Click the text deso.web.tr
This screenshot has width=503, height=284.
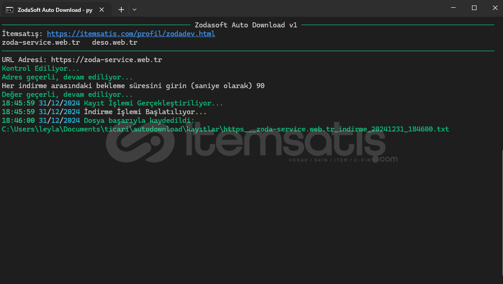[114, 42]
